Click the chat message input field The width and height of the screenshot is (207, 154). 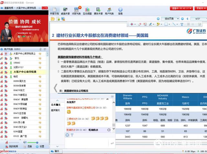pos(87,143)
